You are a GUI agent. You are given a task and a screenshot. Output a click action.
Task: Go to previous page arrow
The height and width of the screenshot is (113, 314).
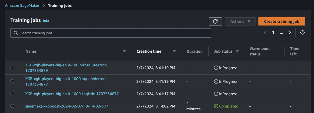point(265,32)
